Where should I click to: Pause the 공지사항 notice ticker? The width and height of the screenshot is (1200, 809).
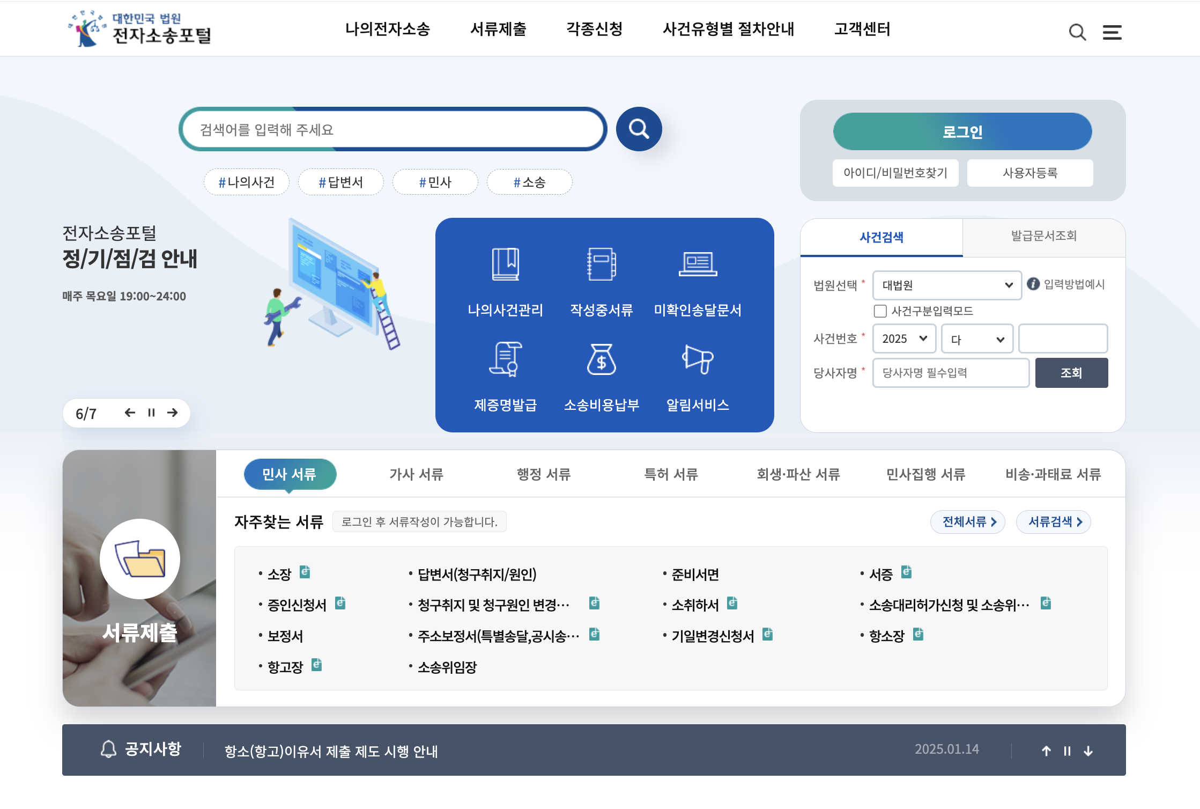(1067, 751)
